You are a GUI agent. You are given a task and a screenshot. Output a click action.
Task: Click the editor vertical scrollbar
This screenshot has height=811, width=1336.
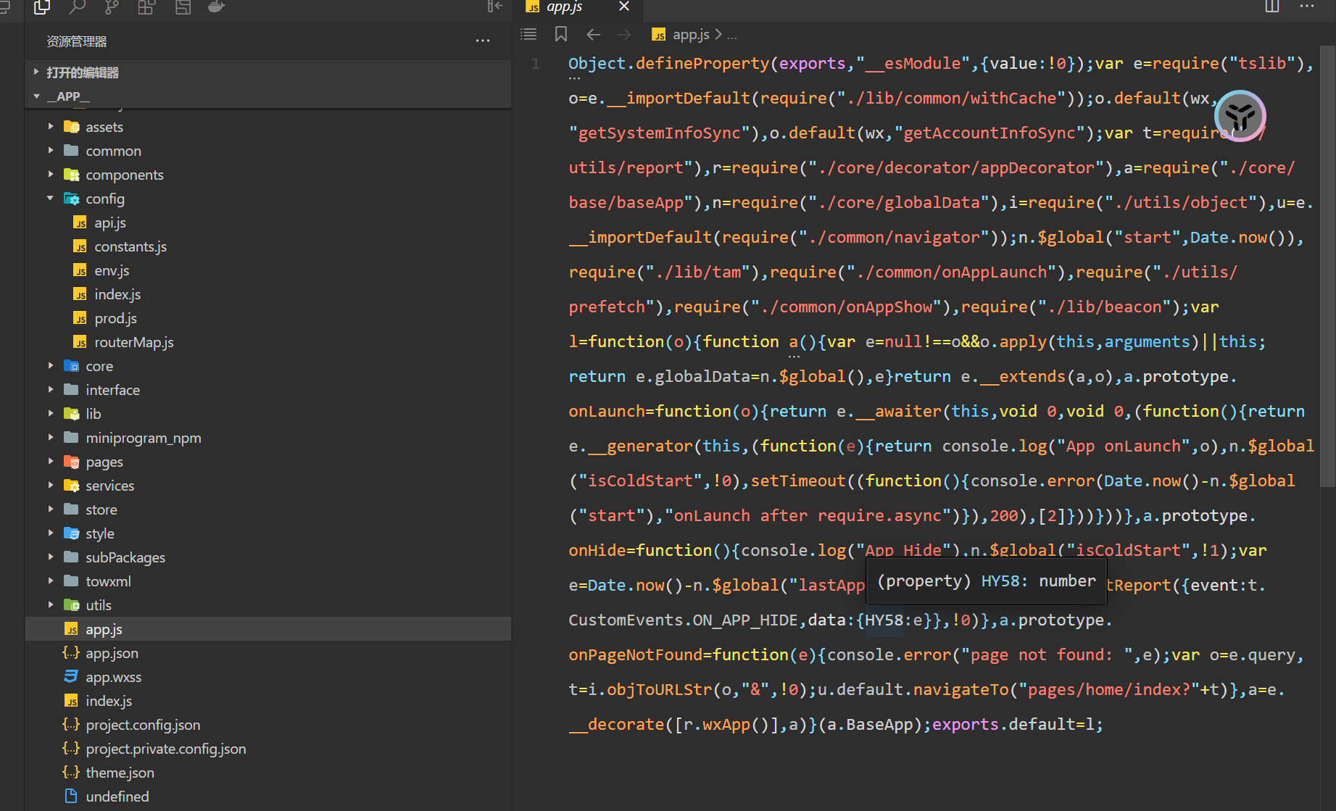coord(1327,268)
